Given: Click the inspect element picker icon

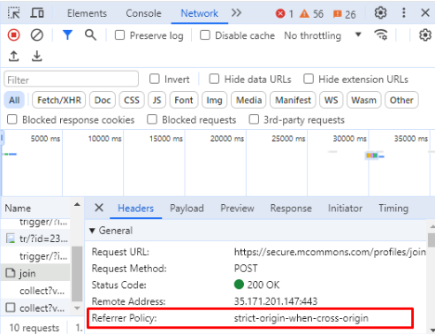Looking at the screenshot, I should tap(13, 13).
